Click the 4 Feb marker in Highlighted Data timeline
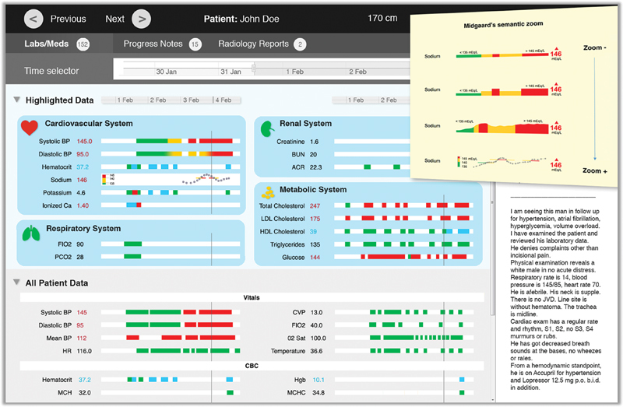623x407 pixels. [x=224, y=100]
